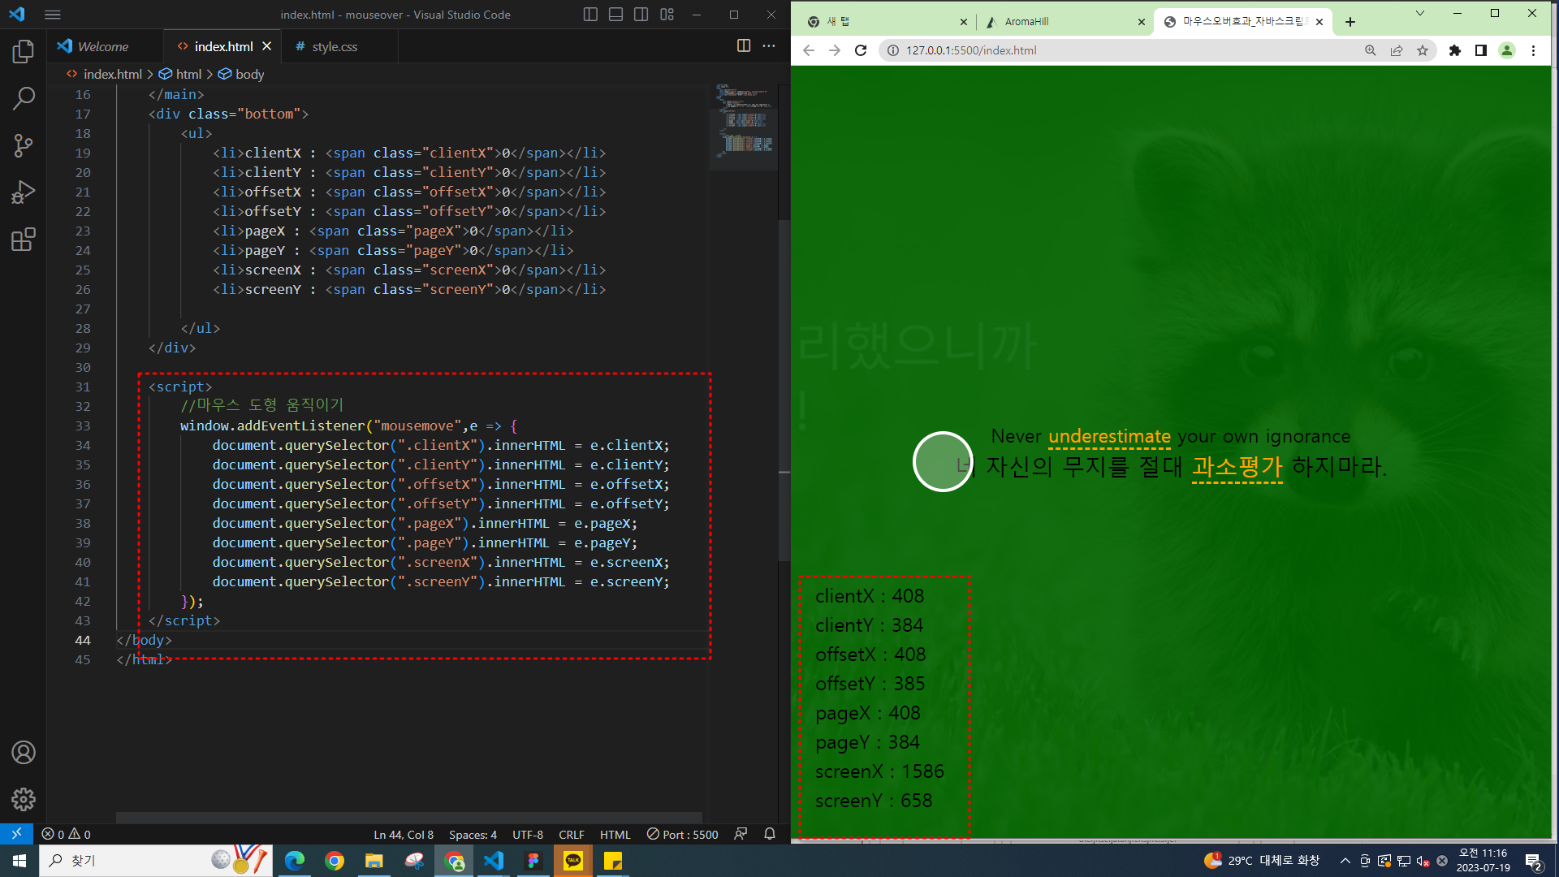Toggle the bottom panel layout button
The width and height of the screenshot is (1559, 877).
tap(615, 15)
